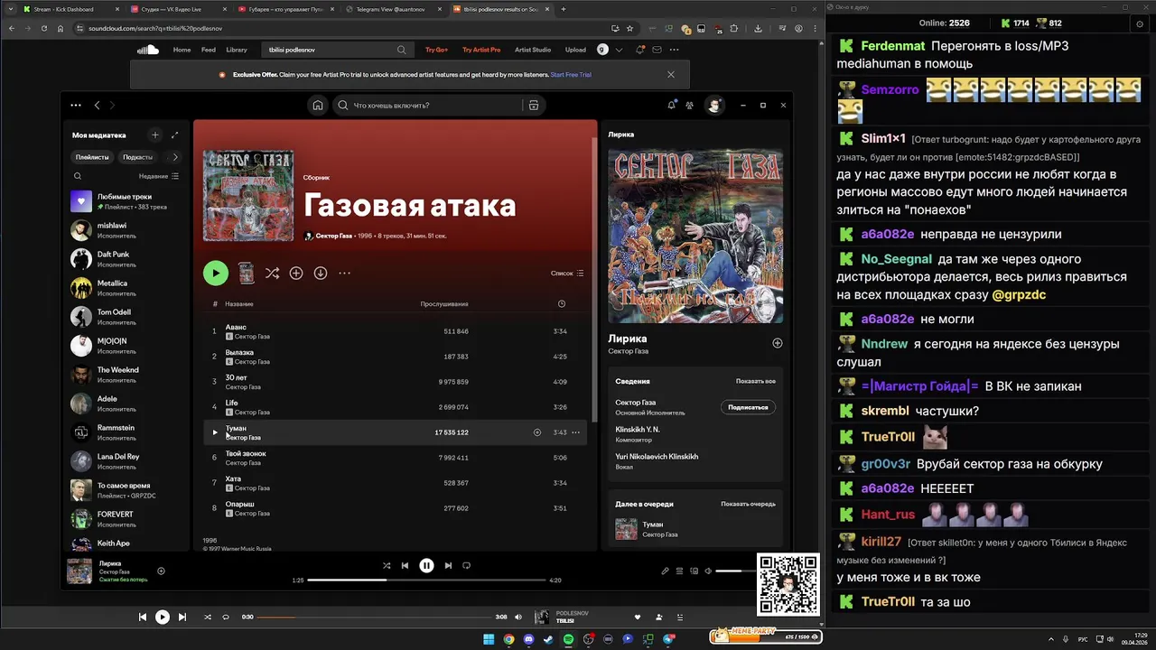
Task: Toggle shuffle in Spotify bottom player
Action: [387, 565]
